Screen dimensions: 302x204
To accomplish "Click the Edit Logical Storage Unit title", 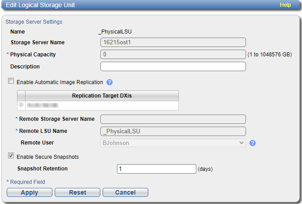I will (x=40, y=5).
